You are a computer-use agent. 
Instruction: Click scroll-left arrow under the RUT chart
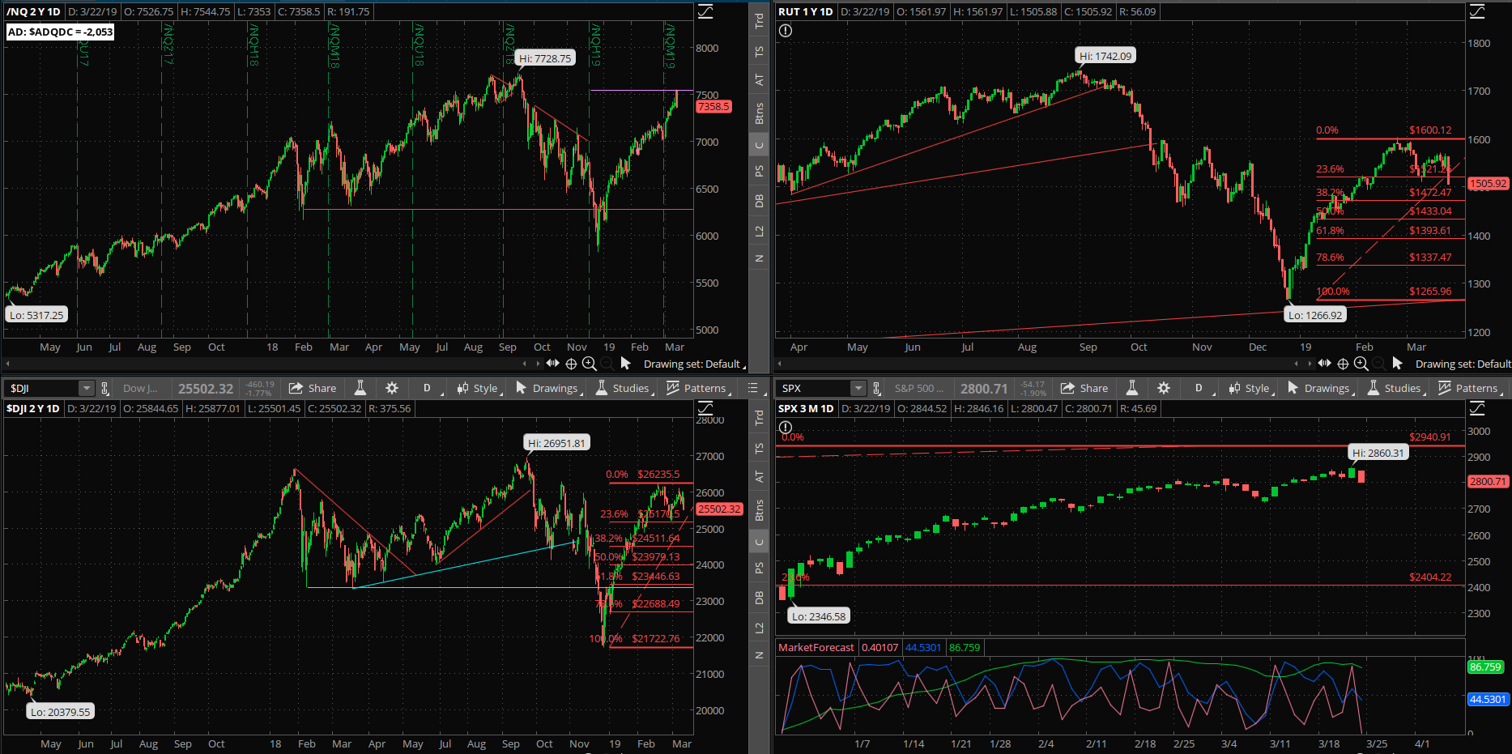(x=779, y=364)
